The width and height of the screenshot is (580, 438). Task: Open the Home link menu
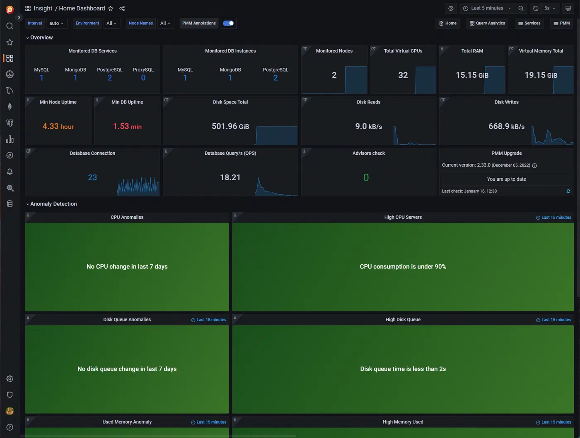click(448, 23)
